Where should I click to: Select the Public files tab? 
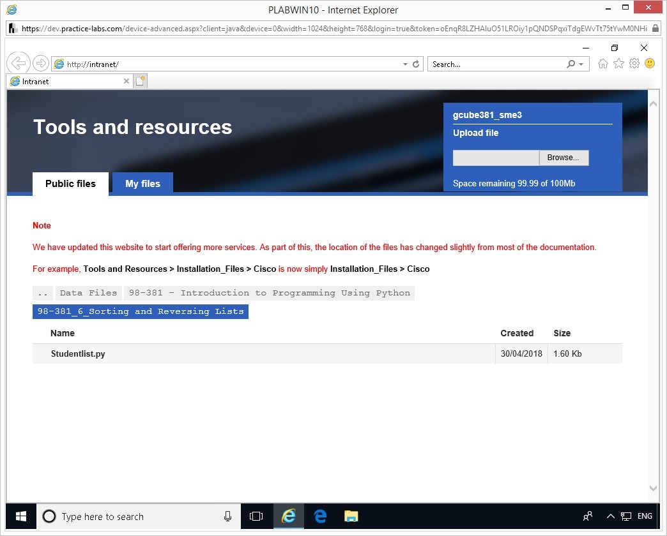click(70, 184)
